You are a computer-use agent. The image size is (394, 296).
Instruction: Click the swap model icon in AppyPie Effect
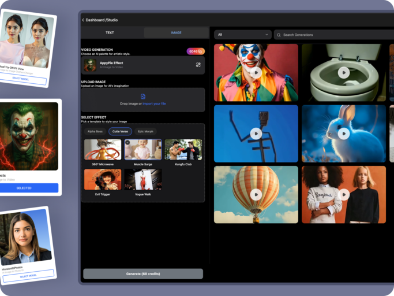pyautogui.click(x=198, y=65)
